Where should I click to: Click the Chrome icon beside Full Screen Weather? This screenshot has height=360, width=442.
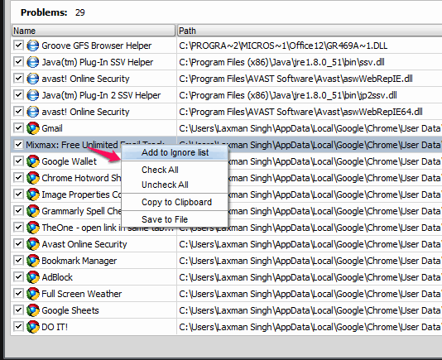(33, 294)
